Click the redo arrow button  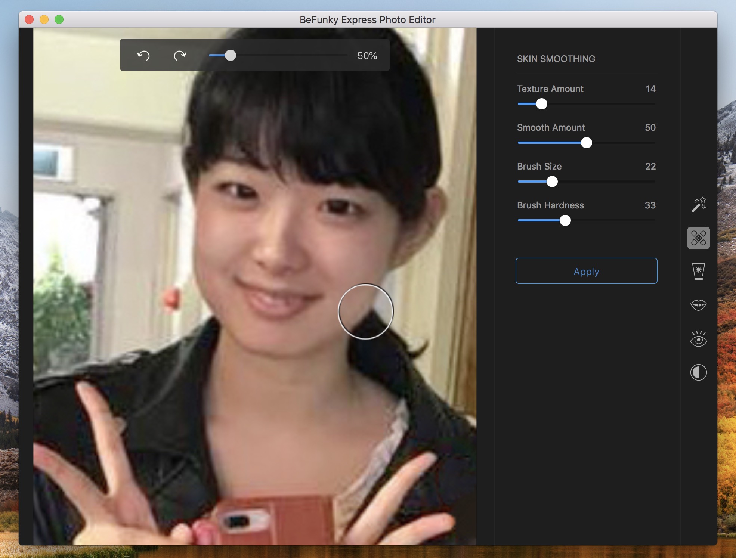pyautogui.click(x=179, y=55)
